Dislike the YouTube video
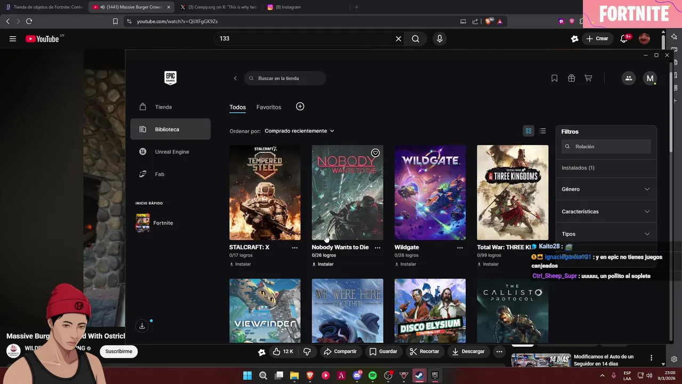 click(x=307, y=351)
